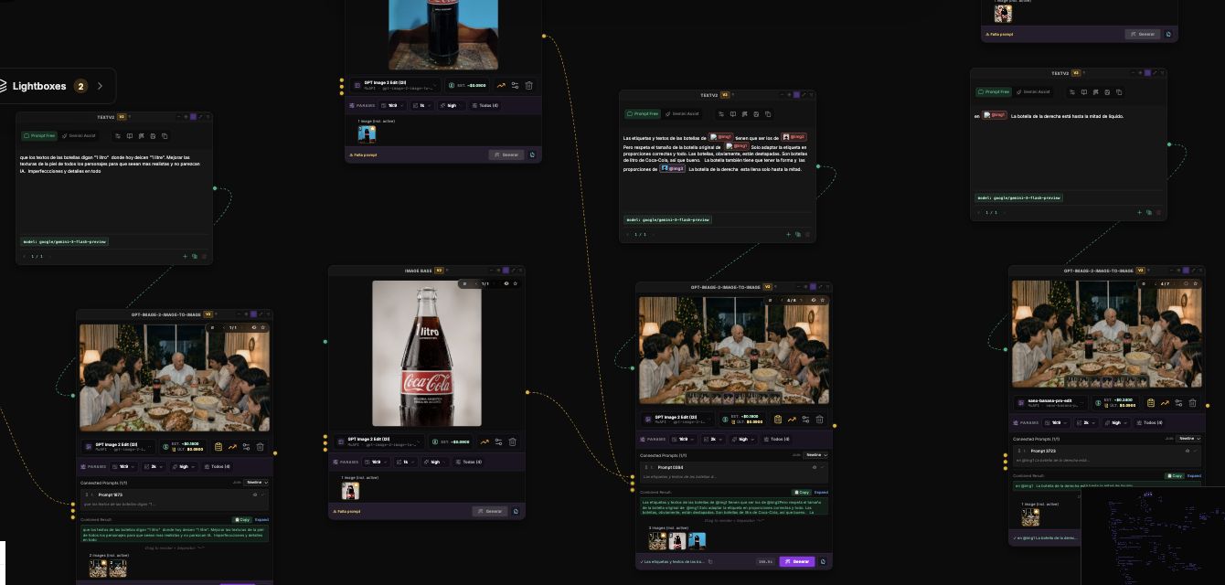The width and height of the screenshot is (1225, 585).
Task: Click trash icon in top bottle image node
Action: [528, 85]
